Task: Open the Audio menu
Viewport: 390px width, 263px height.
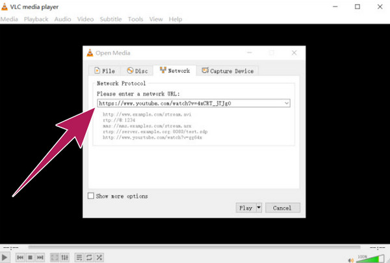Action: pos(62,19)
